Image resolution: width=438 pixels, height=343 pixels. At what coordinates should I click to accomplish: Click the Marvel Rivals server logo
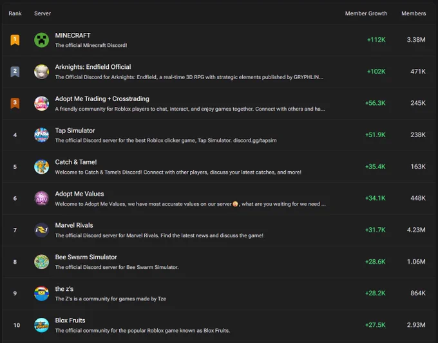coord(41,230)
